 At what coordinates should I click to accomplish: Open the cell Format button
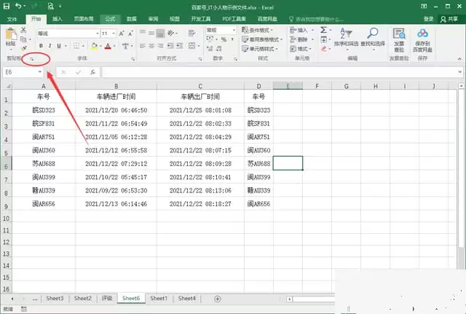click(301, 49)
